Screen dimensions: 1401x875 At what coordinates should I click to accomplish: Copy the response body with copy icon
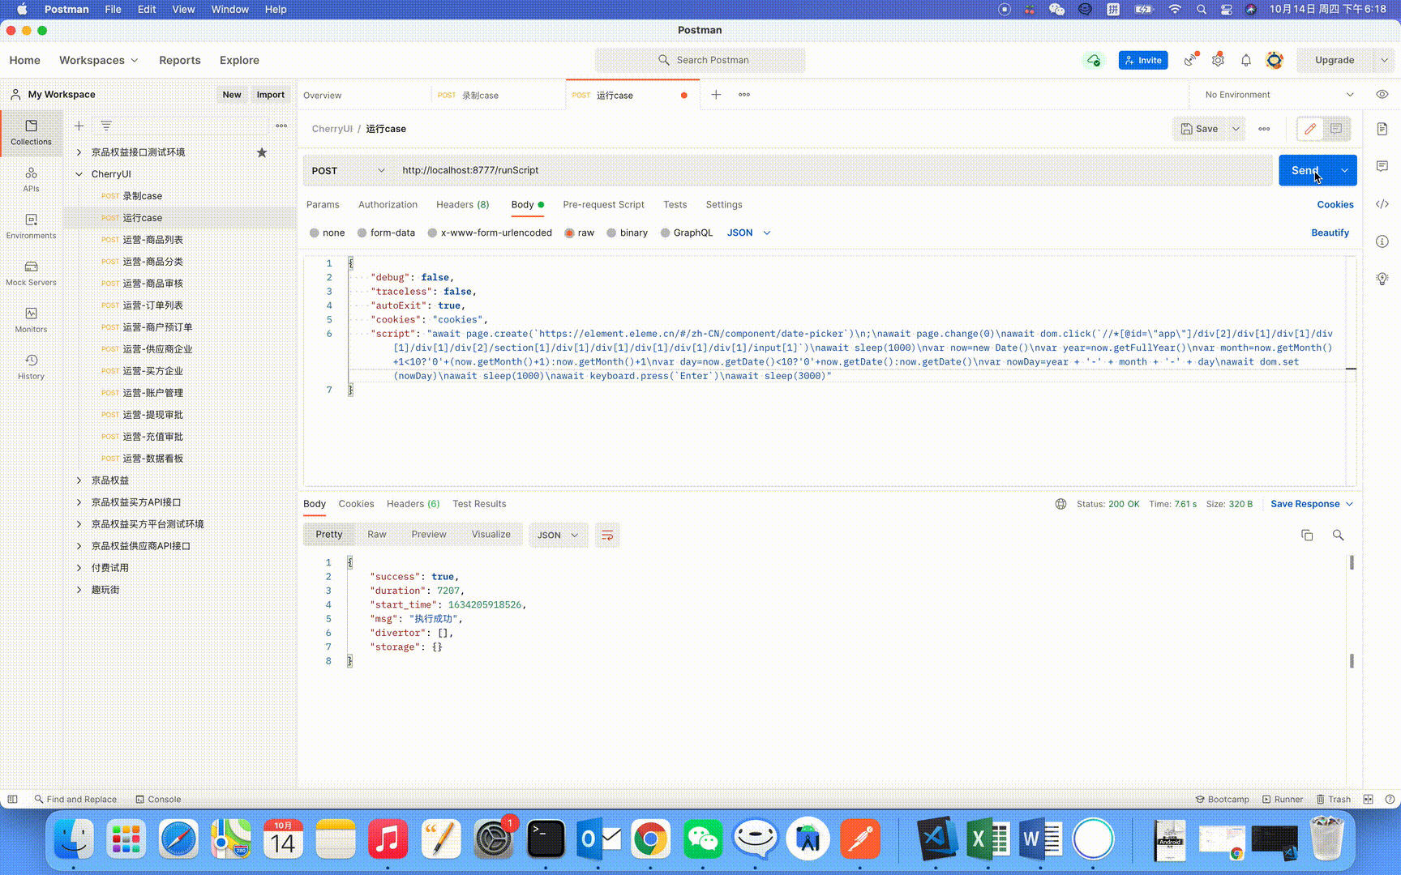[x=1307, y=535]
